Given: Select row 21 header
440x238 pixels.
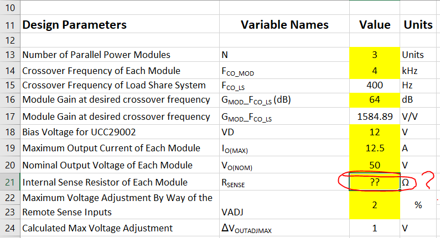Looking at the screenshot, I should click(x=10, y=182).
